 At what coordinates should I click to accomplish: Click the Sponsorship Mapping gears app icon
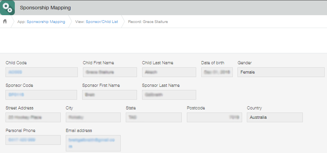pyautogui.click(x=7, y=8)
